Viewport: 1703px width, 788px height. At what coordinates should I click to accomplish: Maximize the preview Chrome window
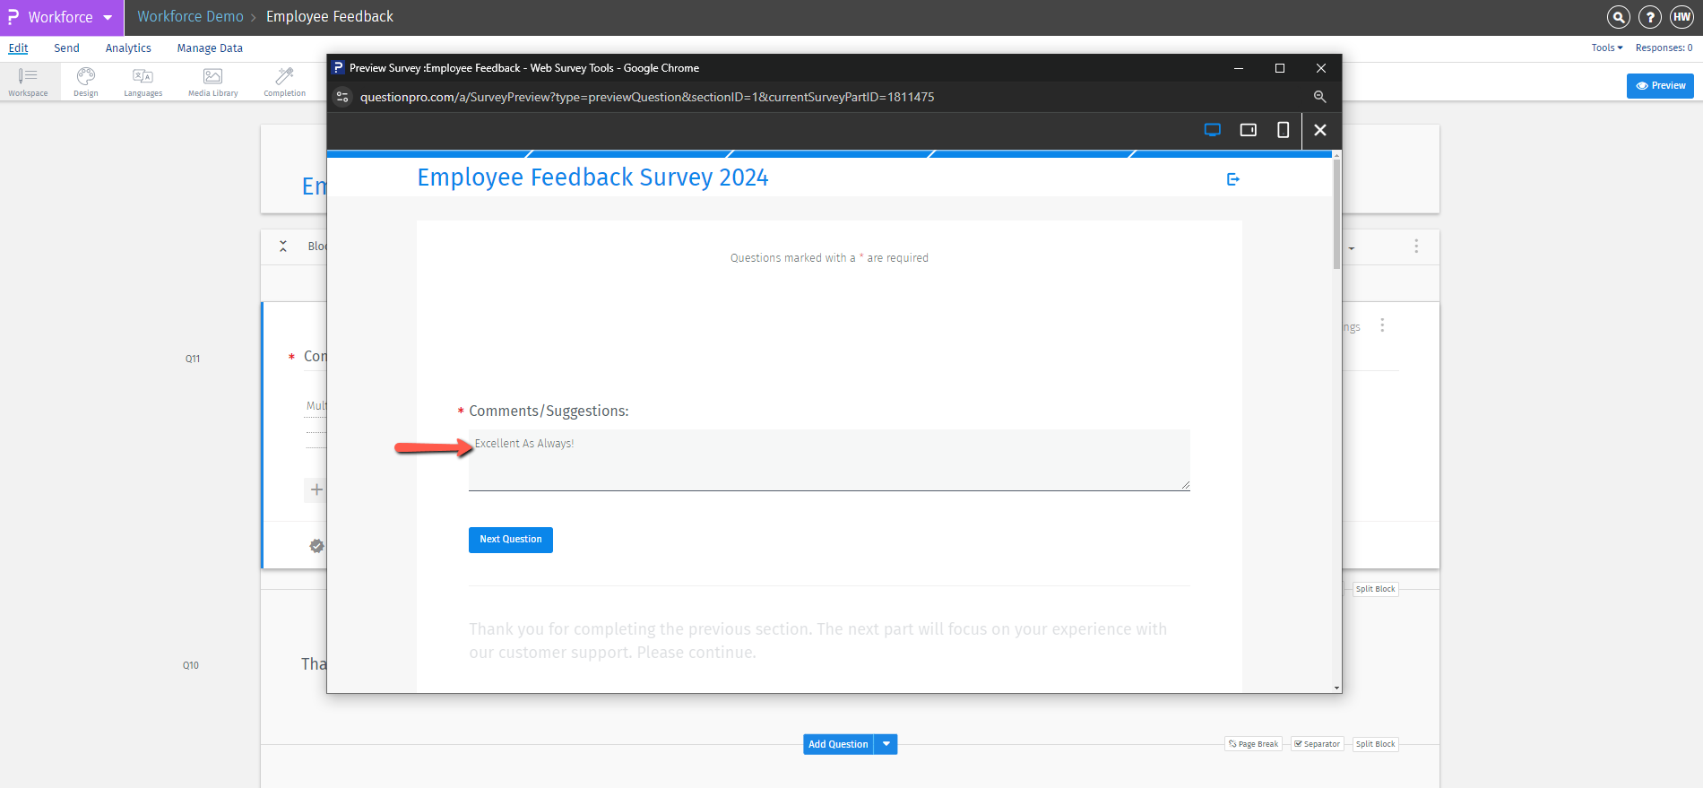pos(1280,68)
